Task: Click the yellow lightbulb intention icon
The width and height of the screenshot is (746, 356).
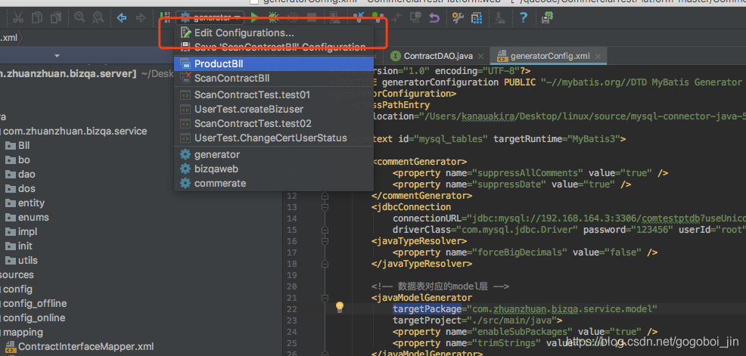Action: point(339,307)
